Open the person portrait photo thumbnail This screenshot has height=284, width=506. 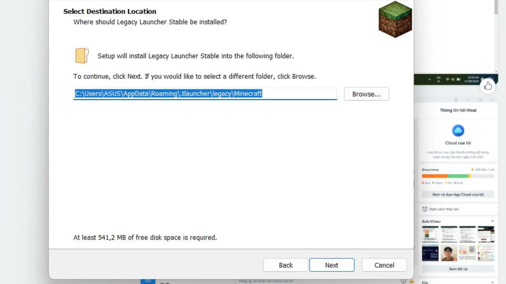pos(449,253)
